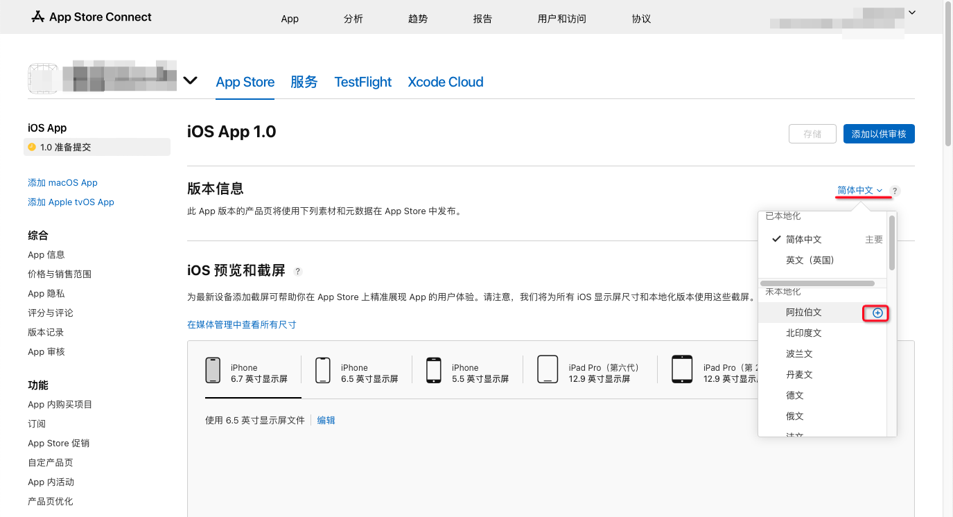Switch to the 服务 tab

coord(304,82)
